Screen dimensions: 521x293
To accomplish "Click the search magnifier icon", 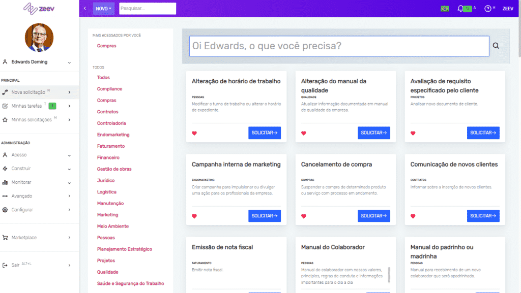I will tap(496, 45).
